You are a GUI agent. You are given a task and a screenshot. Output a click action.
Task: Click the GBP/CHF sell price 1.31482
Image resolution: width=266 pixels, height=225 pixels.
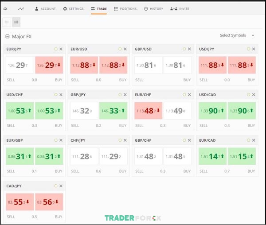(149, 156)
